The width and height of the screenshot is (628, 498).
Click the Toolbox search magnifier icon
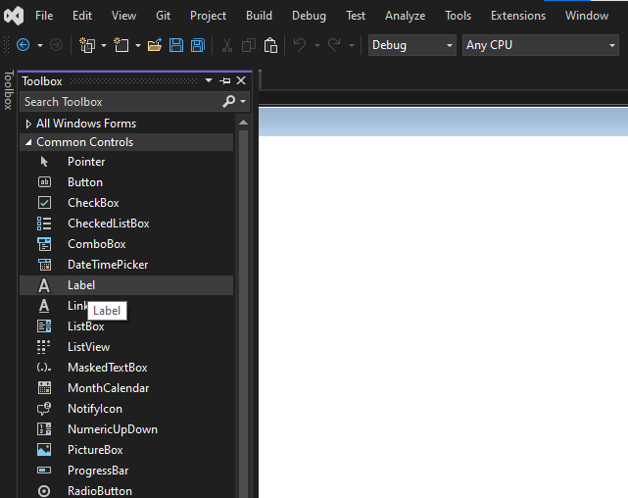228,101
